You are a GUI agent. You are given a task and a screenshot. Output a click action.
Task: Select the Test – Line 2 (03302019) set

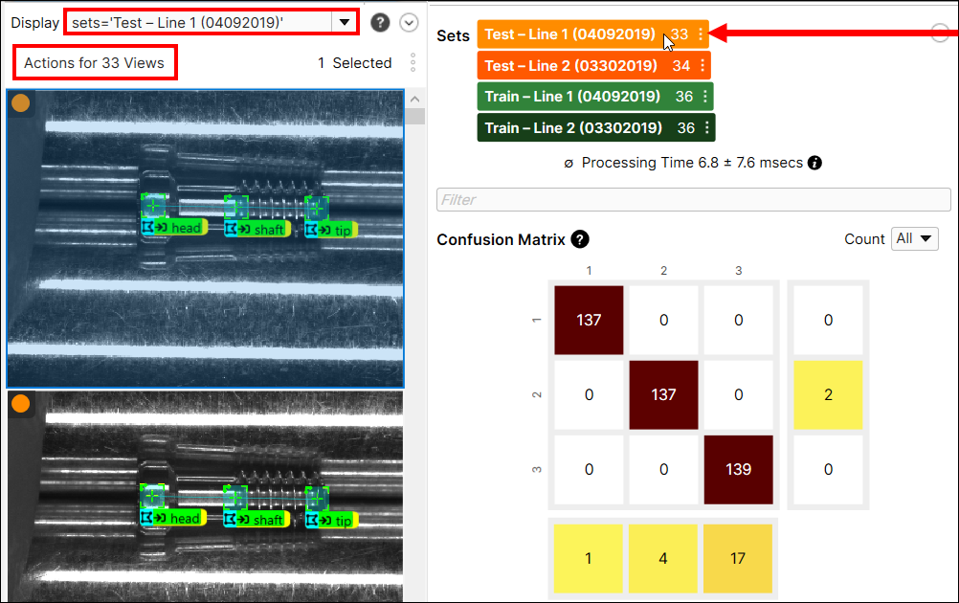[x=570, y=66]
